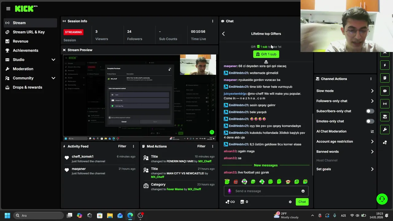
Task: Click the broadcast signal sidebar icon
Action: [385, 104]
